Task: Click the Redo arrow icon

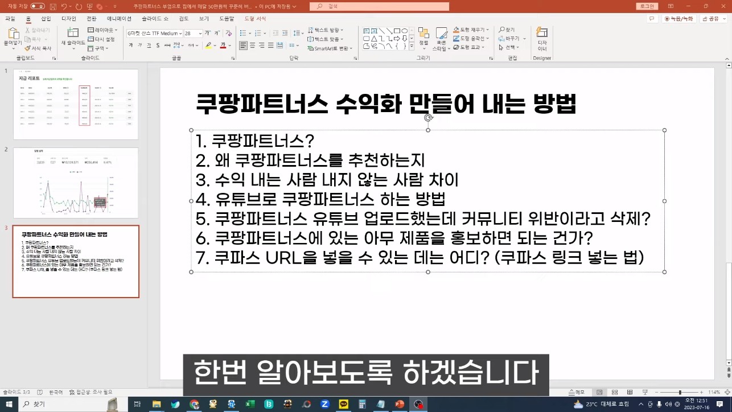Action: 79,6
